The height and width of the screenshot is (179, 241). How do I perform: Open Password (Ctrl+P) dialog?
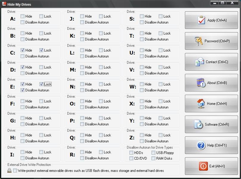pos(211,41)
